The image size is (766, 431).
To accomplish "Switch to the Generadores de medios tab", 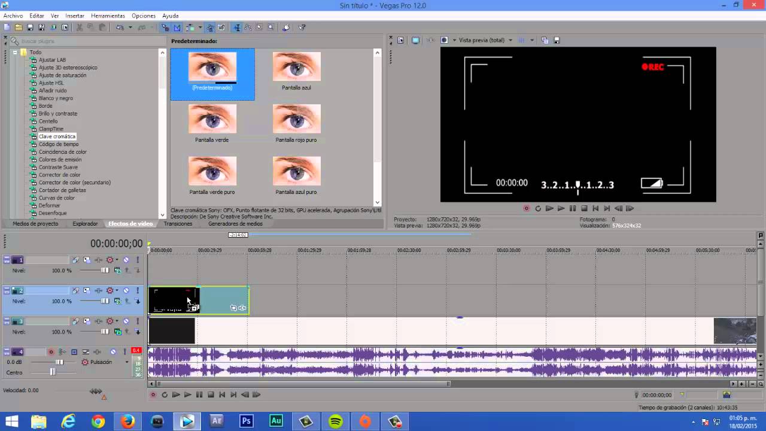I will (235, 224).
